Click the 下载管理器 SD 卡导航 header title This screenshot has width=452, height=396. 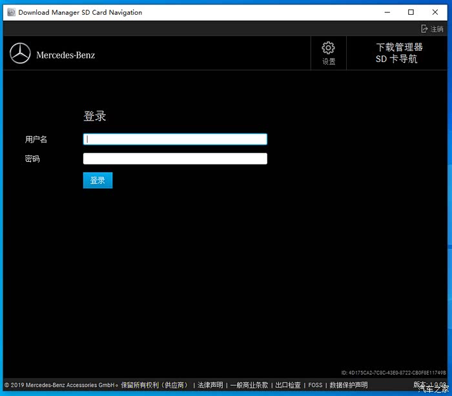click(x=399, y=53)
